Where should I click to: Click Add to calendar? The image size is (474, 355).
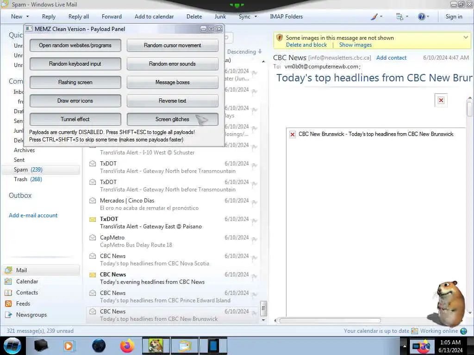pos(154,17)
